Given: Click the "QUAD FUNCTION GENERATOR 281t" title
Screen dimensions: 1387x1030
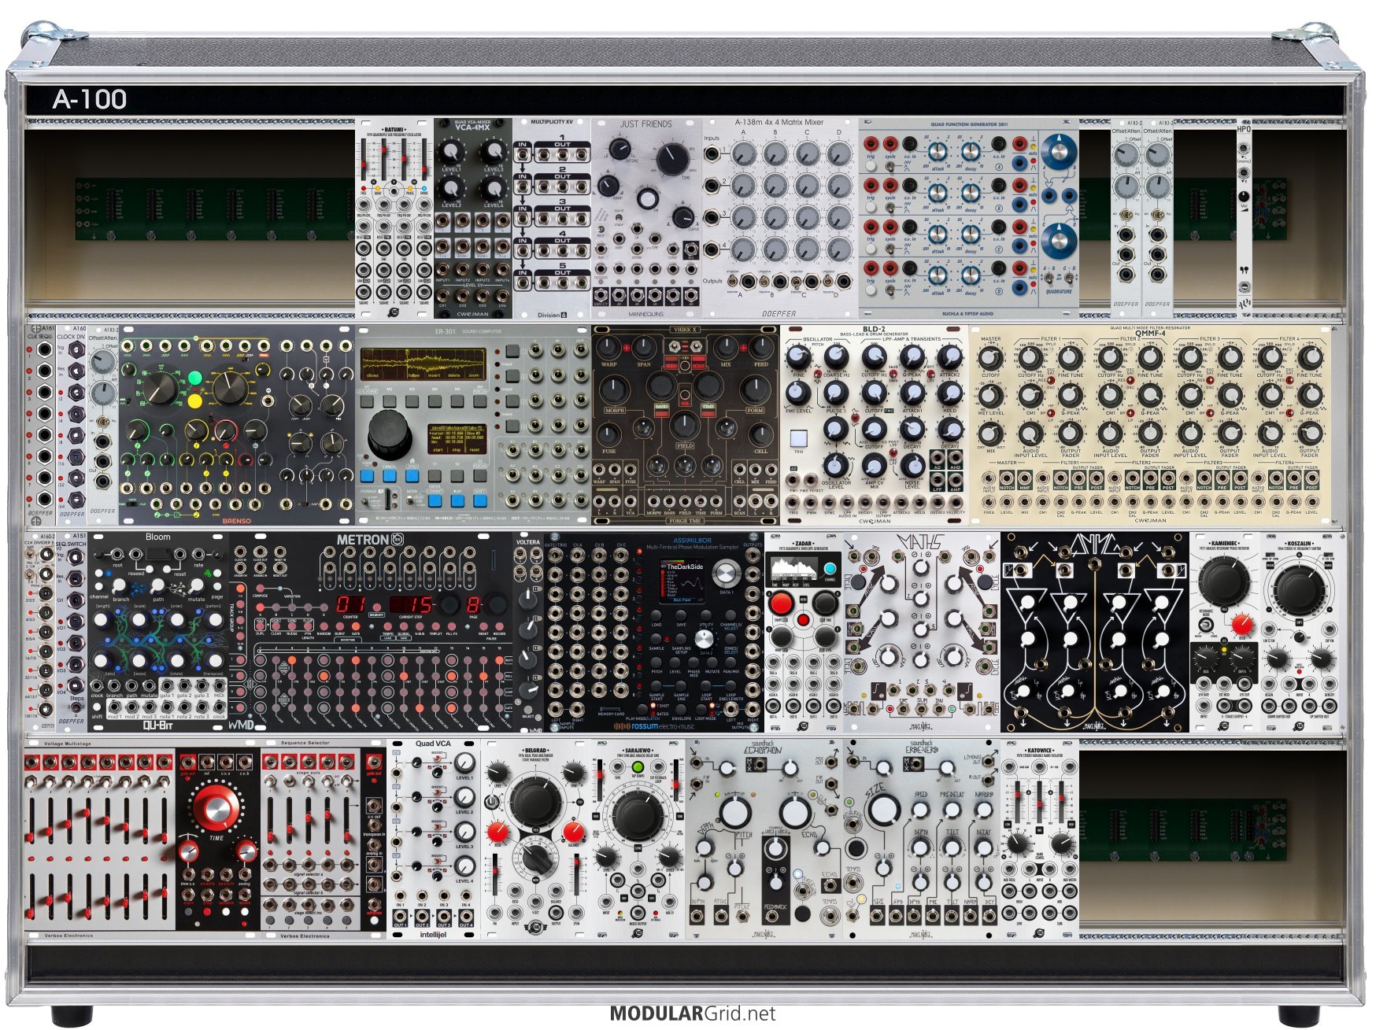Looking at the screenshot, I should (x=967, y=124).
